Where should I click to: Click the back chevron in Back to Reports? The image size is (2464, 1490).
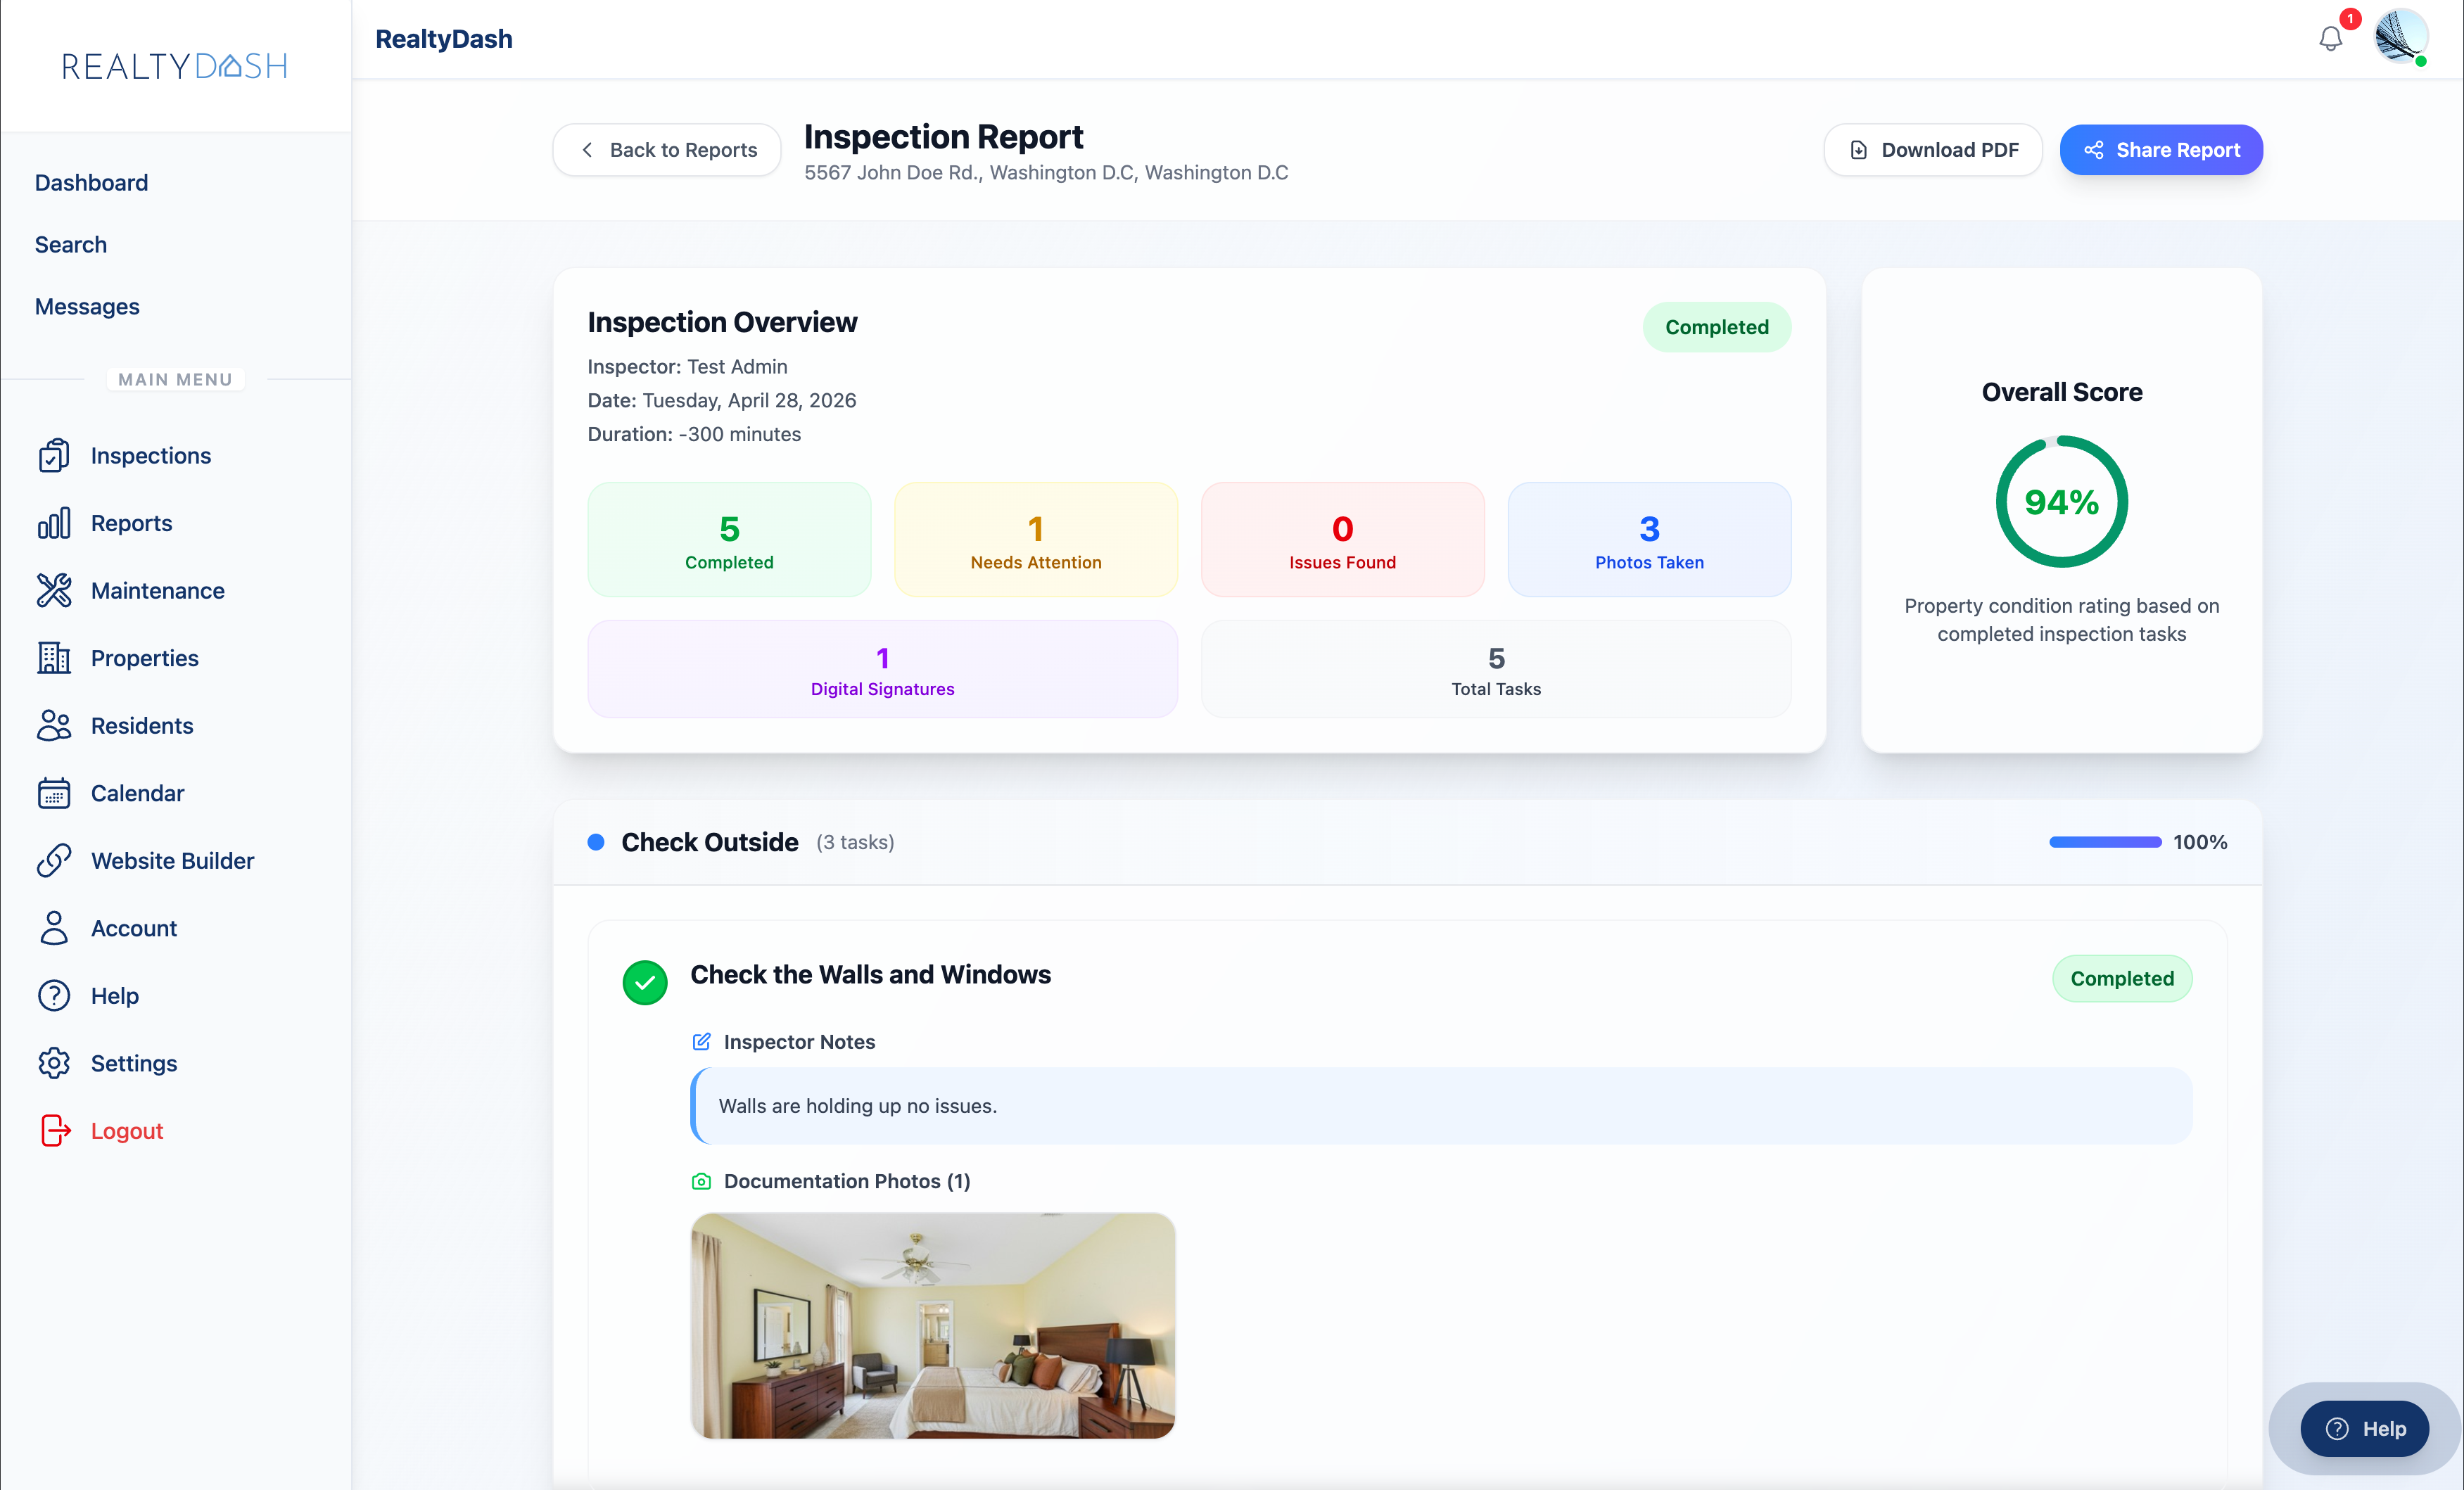point(587,150)
